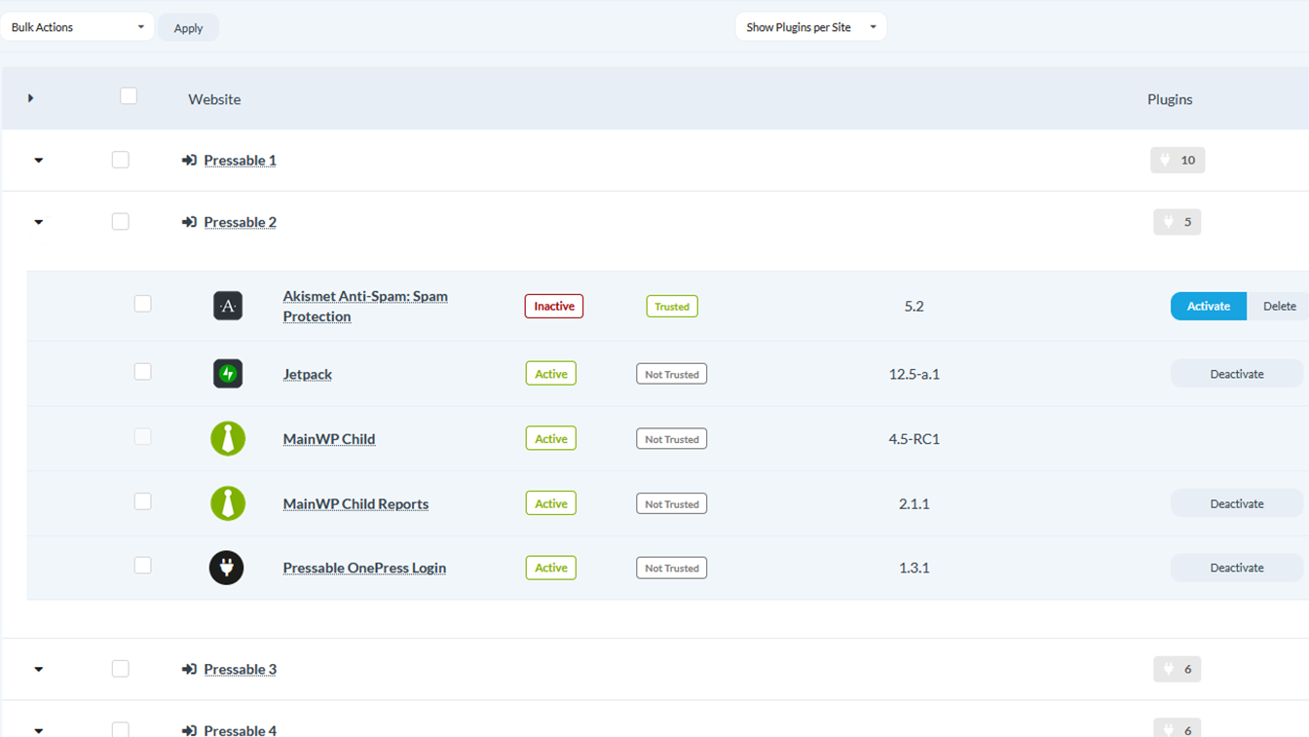Open the Akismet Anti-Spam: Spam Protection link
This screenshot has height=737, width=1309.
pos(365,306)
